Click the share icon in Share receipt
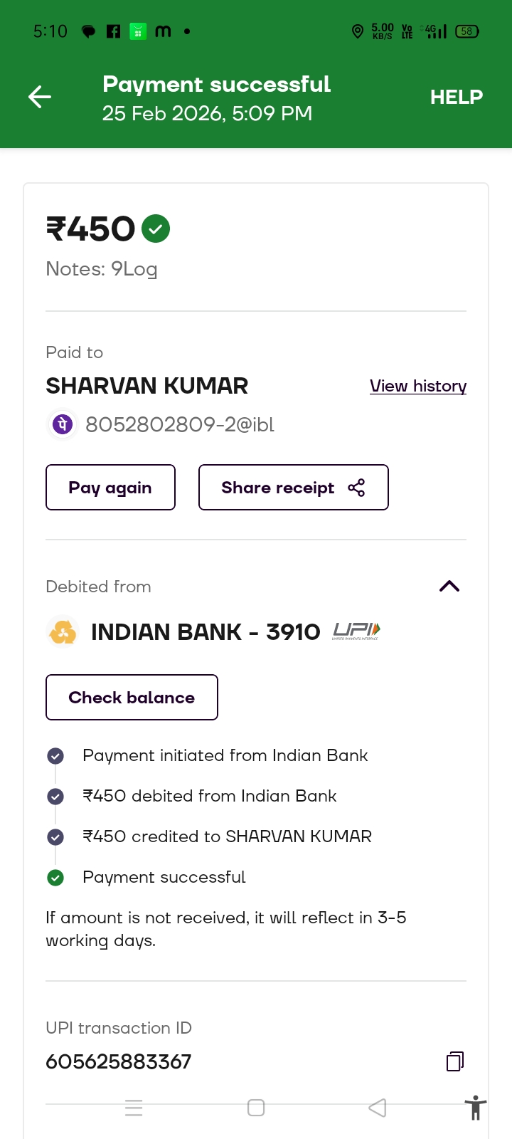Screen dimensions: 512x1139 point(356,488)
